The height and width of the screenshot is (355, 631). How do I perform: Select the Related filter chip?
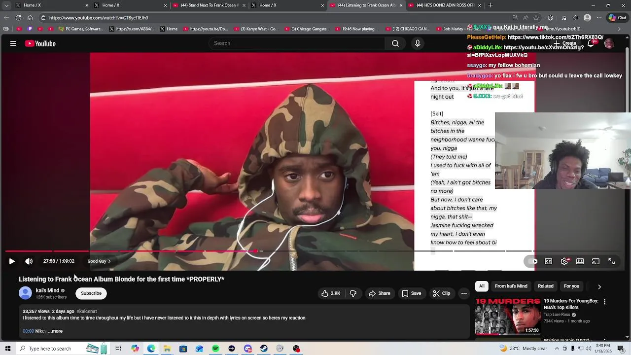[545, 286]
